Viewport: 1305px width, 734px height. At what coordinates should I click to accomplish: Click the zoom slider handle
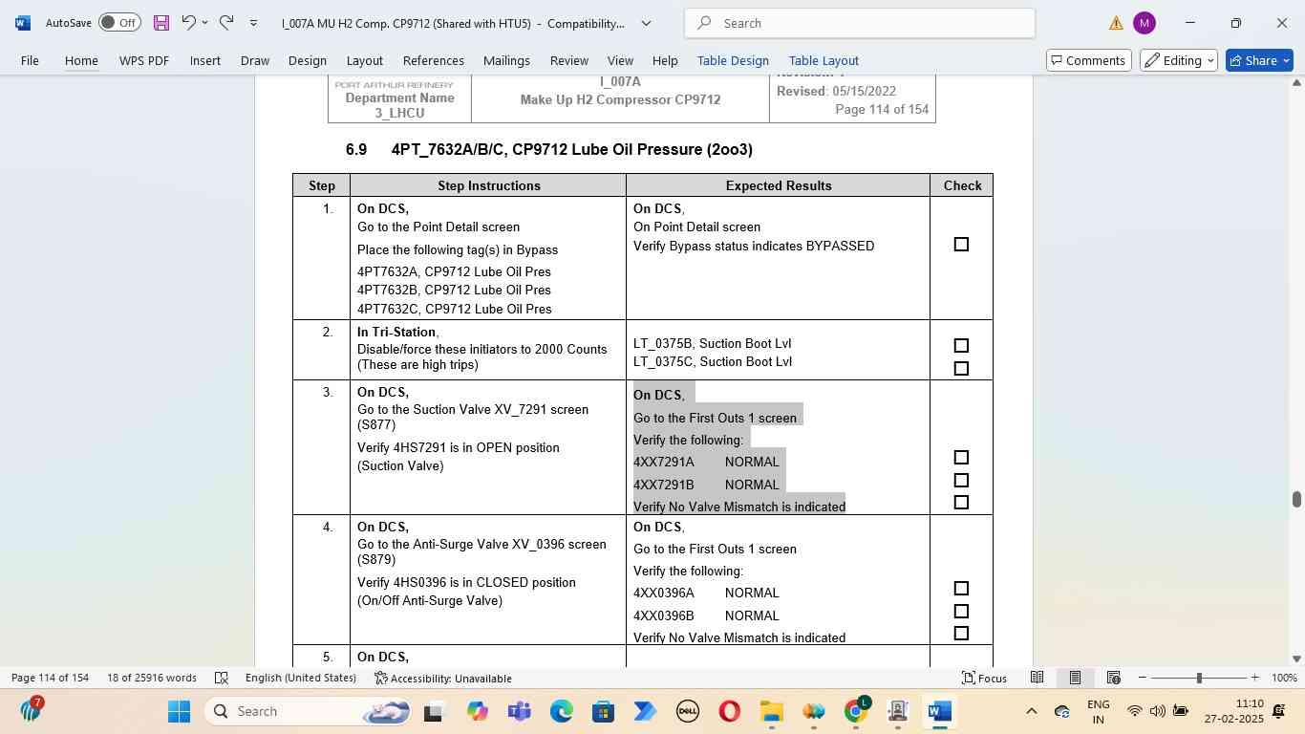click(x=1199, y=678)
